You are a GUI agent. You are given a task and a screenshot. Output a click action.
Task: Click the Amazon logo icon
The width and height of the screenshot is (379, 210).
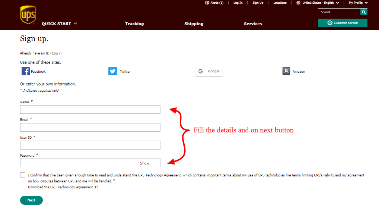(x=286, y=71)
